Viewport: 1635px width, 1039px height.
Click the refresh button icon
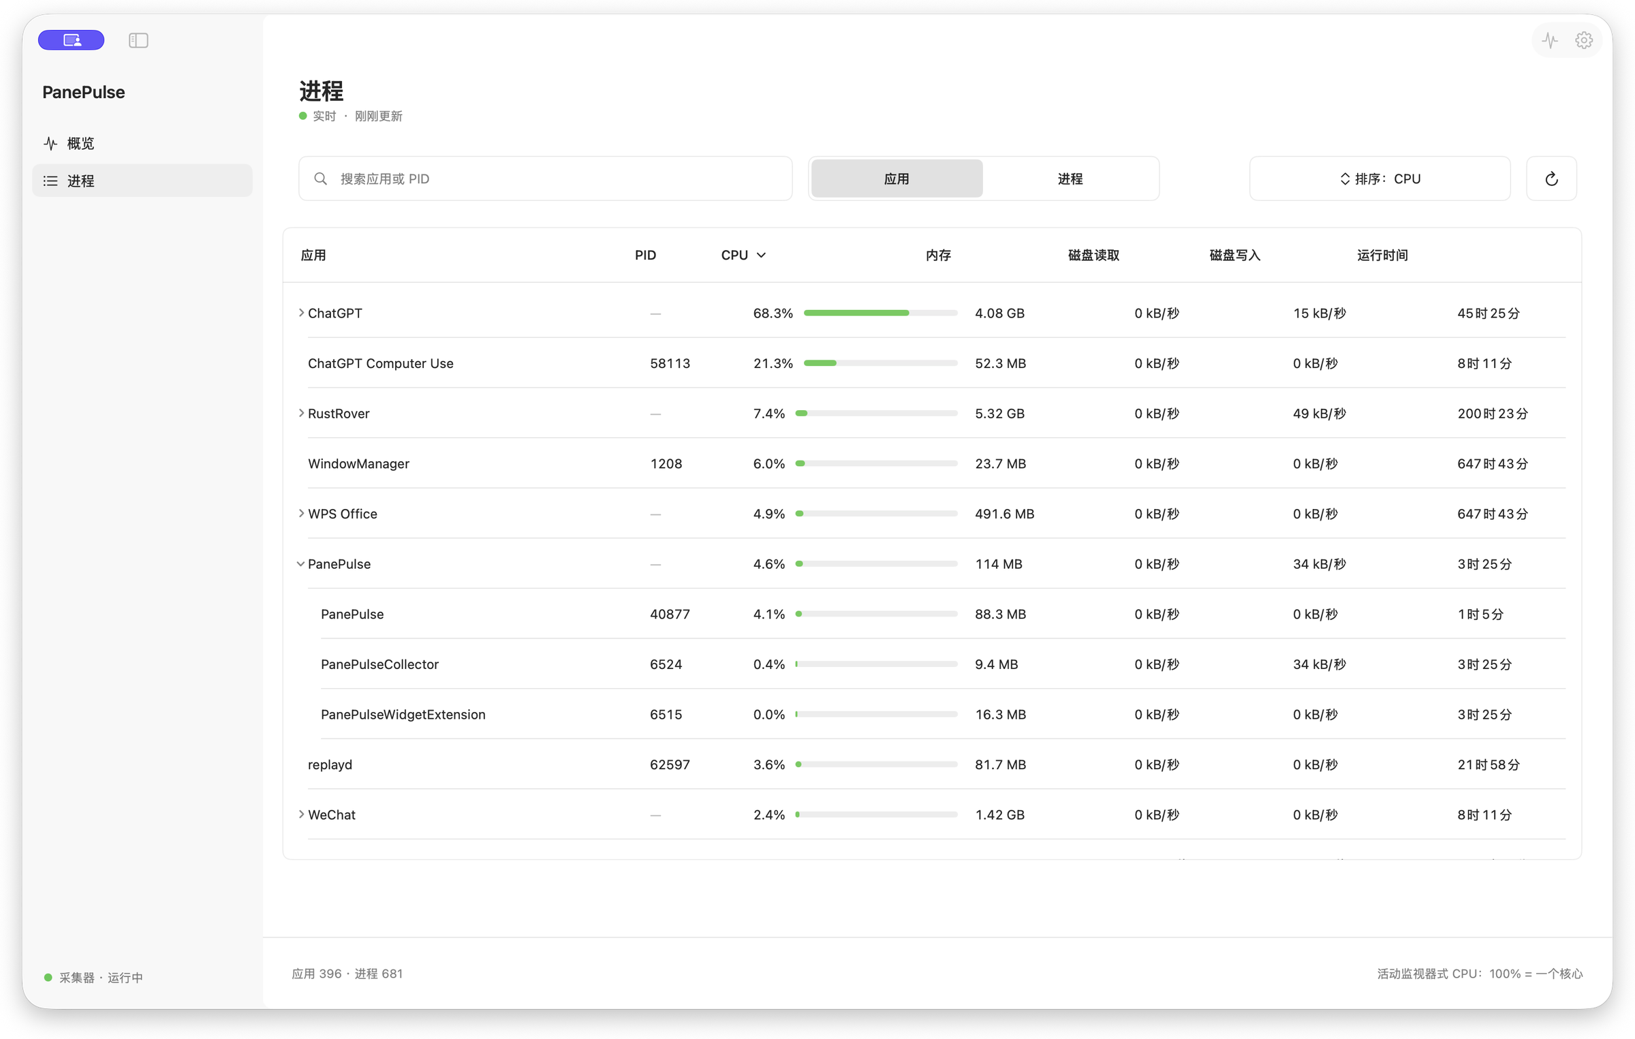point(1551,179)
